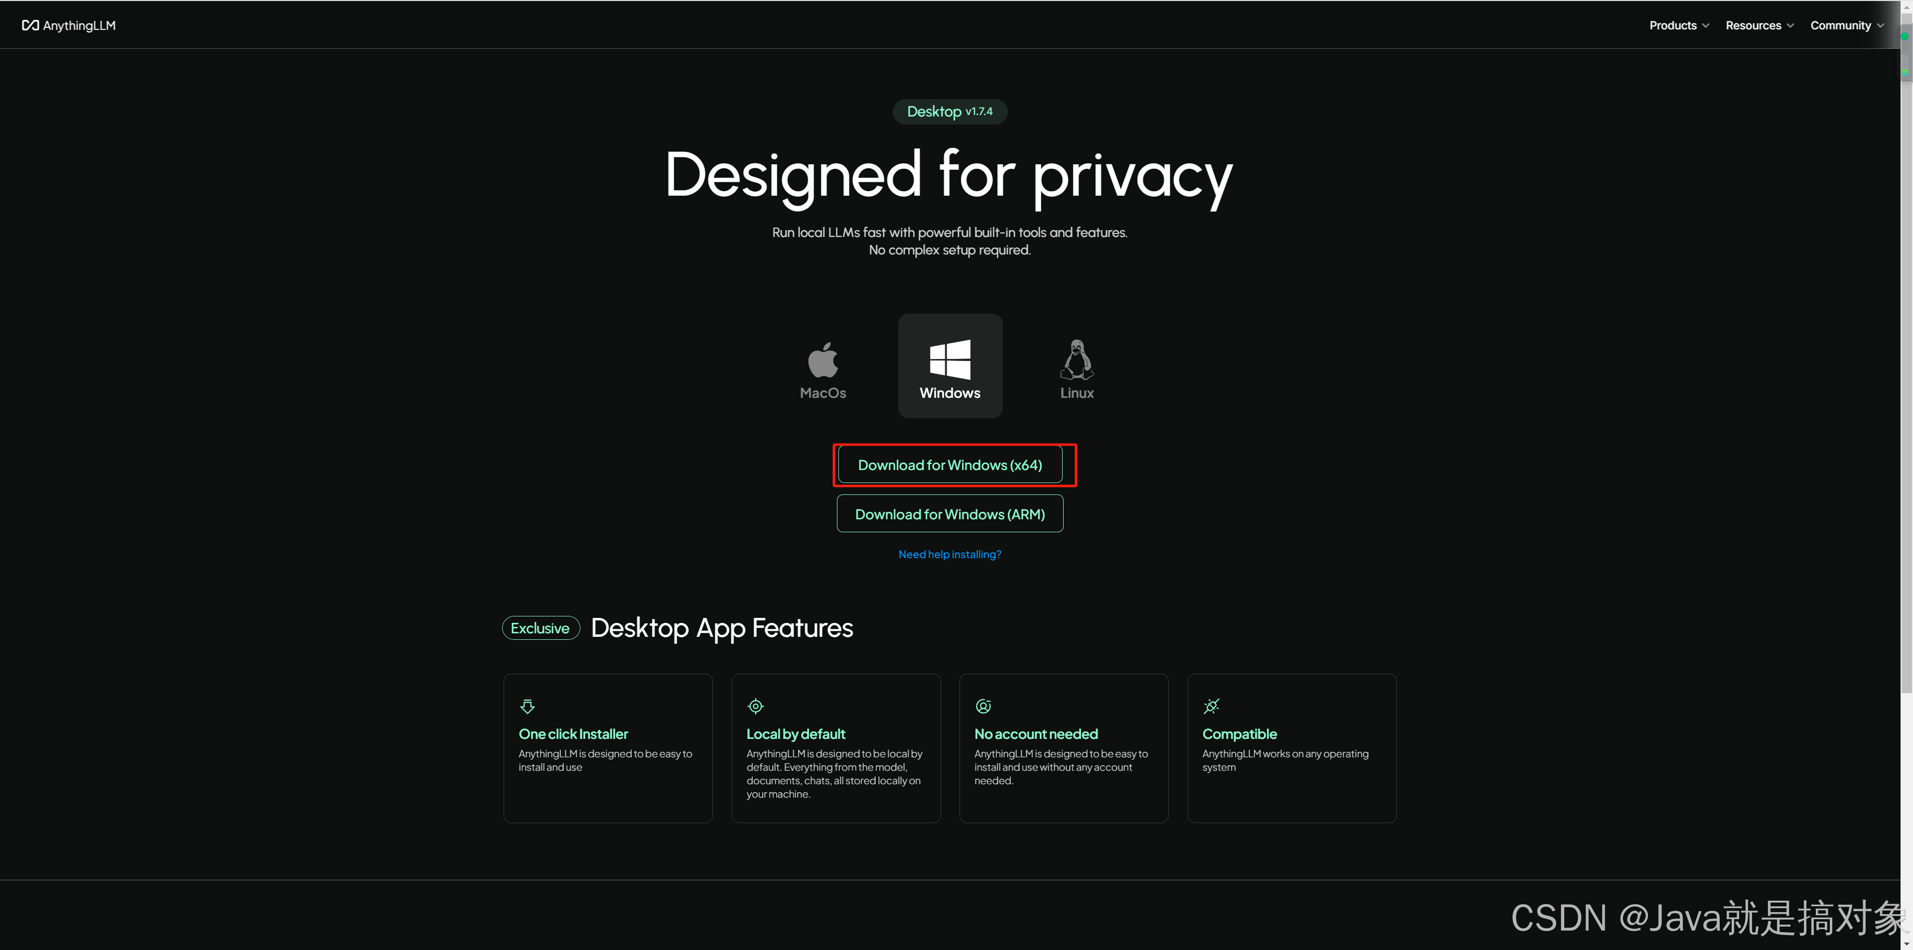Click the AnythingLLM logo icon
The height and width of the screenshot is (950, 1913).
point(30,25)
